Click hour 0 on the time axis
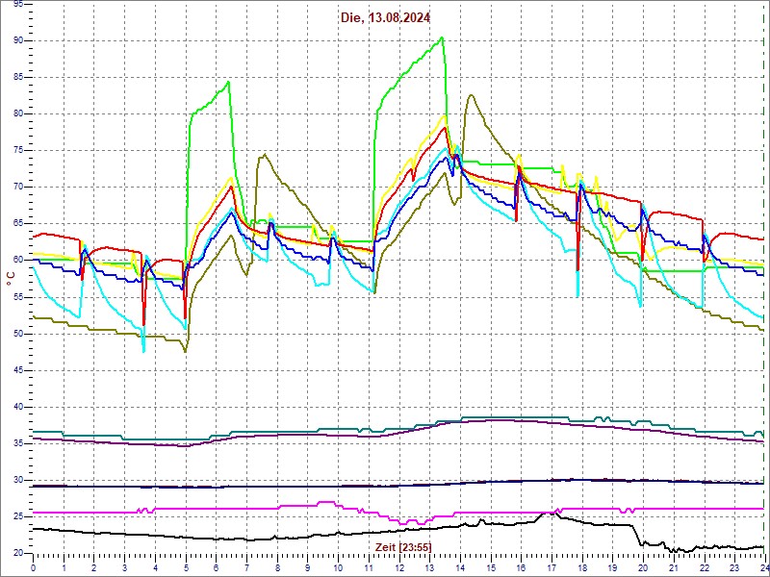Viewport: 770px width, 577px height. tap(33, 567)
